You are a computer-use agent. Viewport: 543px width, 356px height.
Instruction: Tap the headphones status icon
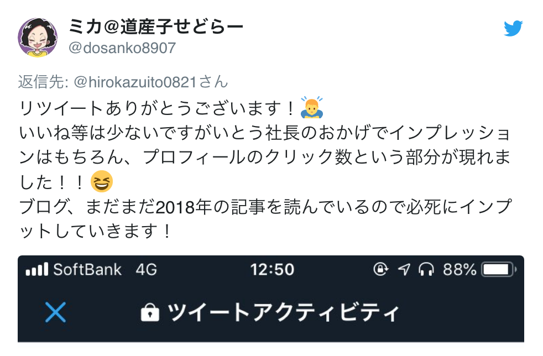click(x=426, y=269)
